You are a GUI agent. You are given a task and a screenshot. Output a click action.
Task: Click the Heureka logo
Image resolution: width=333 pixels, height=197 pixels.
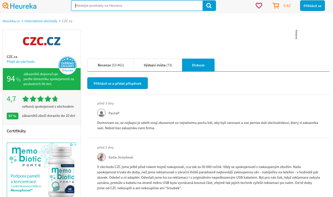pos(19,6)
